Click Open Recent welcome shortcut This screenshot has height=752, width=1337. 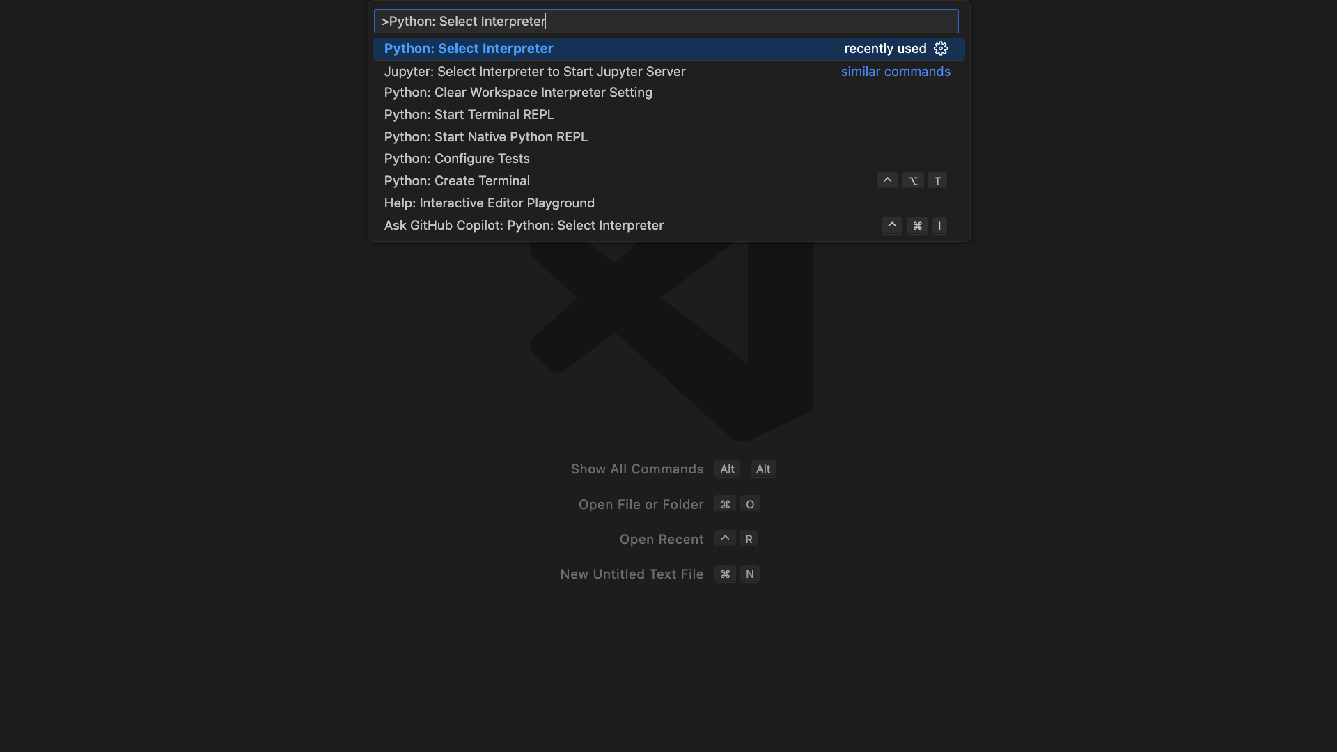point(661,539)
